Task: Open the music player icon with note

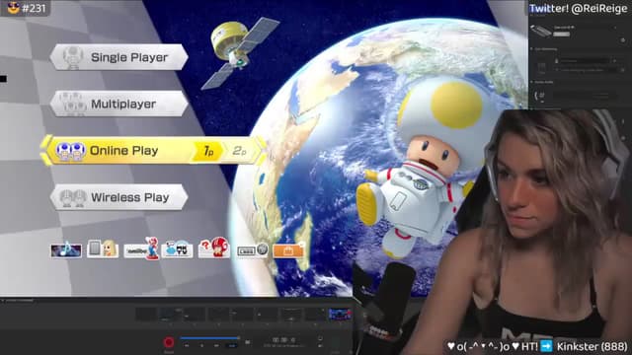Action: click(66, 249)
